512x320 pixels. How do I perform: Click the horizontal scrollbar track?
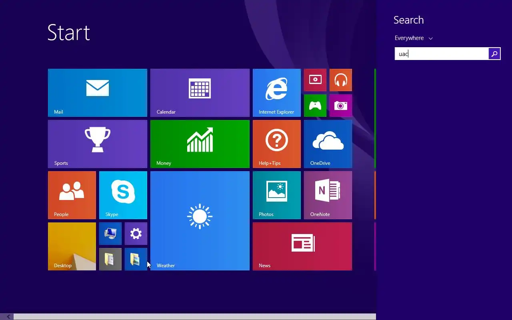point(195,317)
